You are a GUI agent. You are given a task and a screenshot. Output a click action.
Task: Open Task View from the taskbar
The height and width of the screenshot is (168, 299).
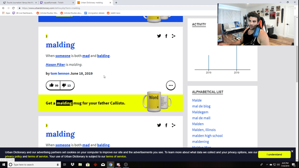64,165
